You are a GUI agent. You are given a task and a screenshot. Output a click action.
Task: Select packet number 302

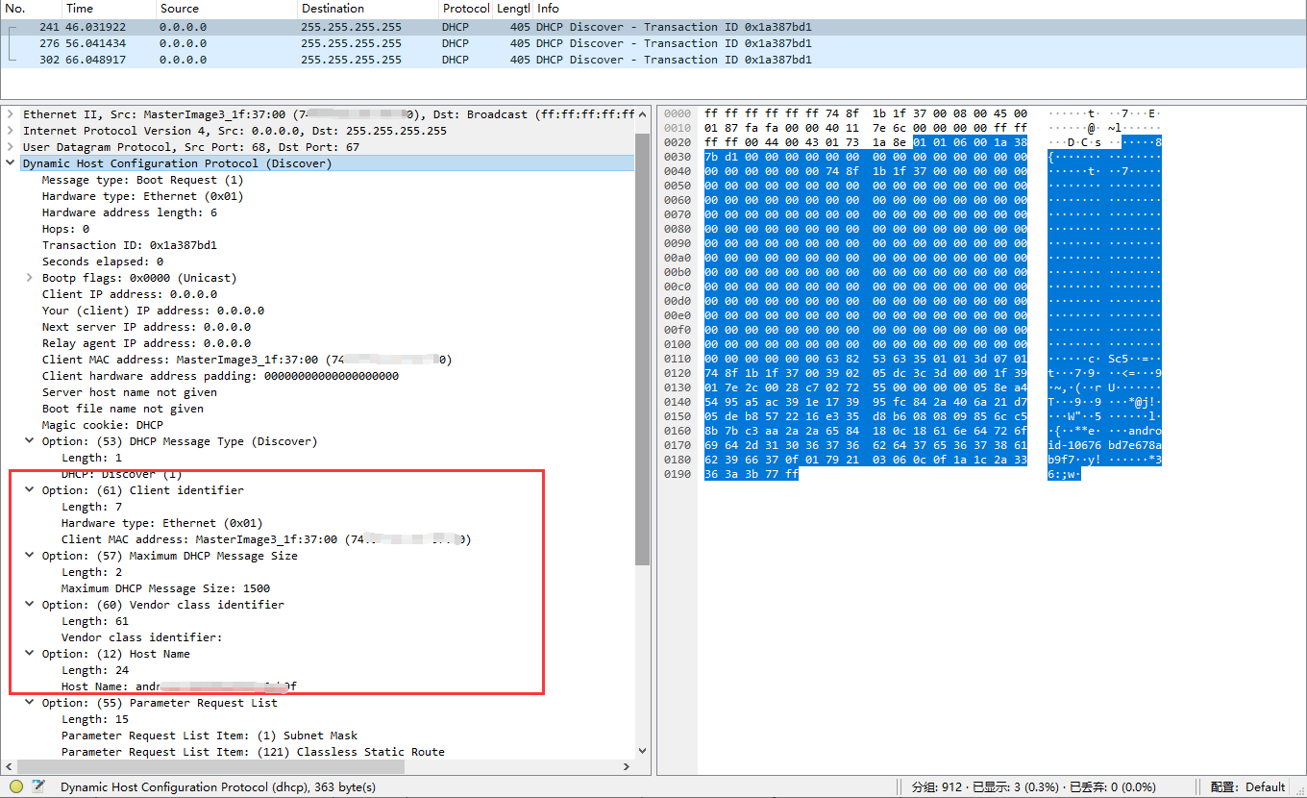tap(653, 60)
